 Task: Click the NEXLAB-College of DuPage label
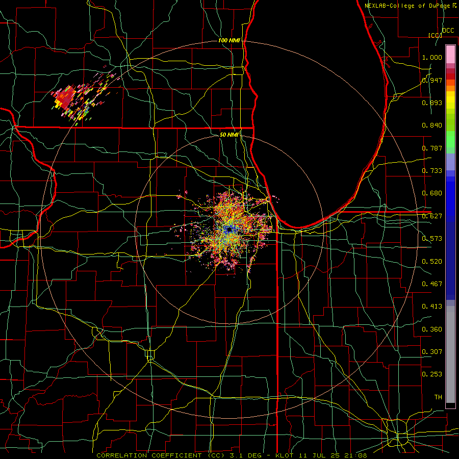point(408,6)
